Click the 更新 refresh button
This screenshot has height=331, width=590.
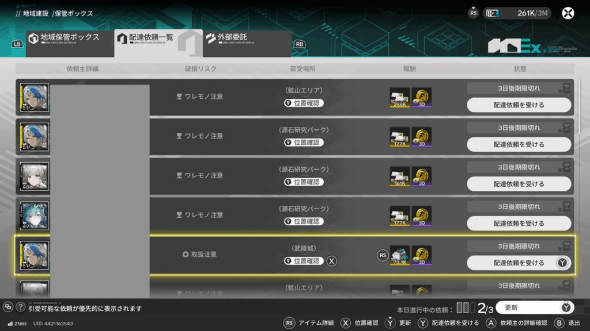(x=535, y=308)
